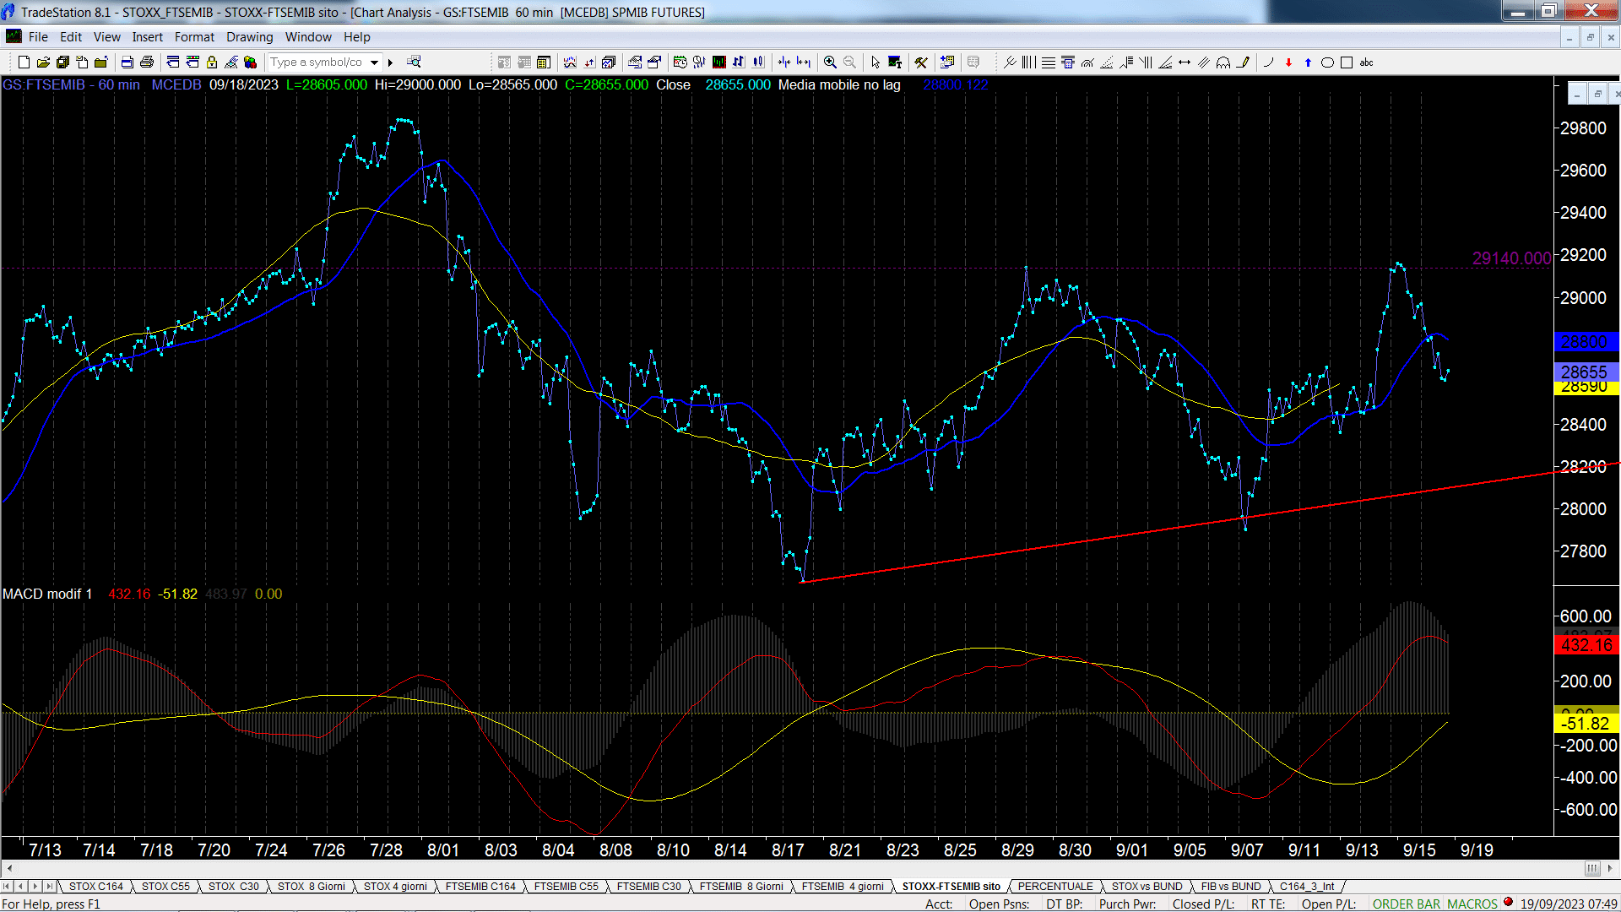The width and height of the screenshot is (1621, 912).
Task: Switch to the FTSEMIB C164 tab
Action: [480, 887]
